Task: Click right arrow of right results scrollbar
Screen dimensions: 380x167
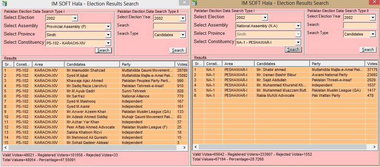Action: (374, 147)
